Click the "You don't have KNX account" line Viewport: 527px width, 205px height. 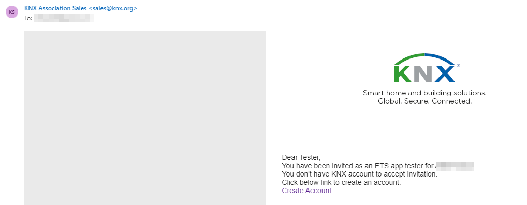coord(360,174)
